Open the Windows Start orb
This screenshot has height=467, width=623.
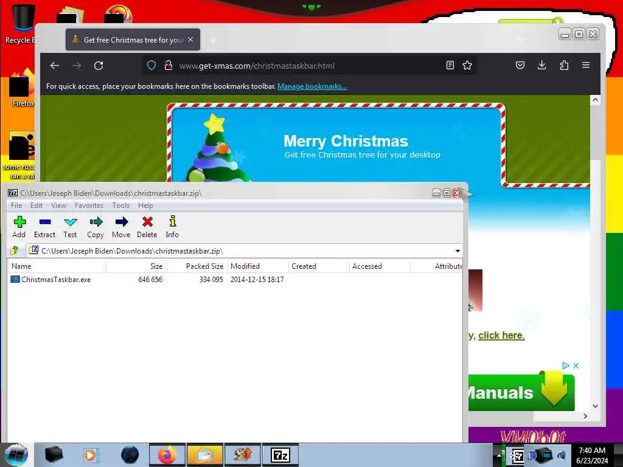[x=16, y=455]
